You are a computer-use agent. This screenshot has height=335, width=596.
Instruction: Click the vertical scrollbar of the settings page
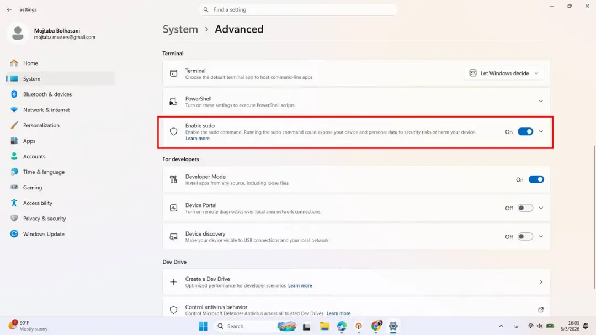pyautogui.click(x=594, y=217)
